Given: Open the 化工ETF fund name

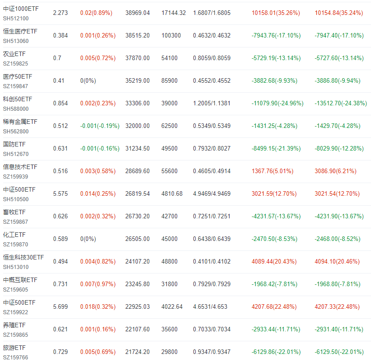Looking at the screenshot, I should [14, 235].
